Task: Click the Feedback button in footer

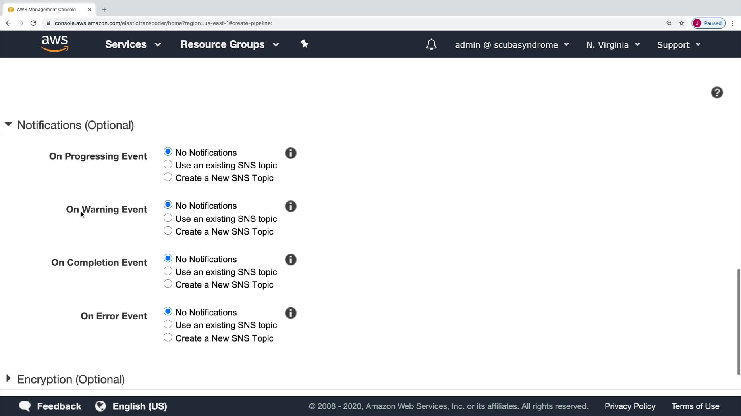Action: tap(50, 406)
